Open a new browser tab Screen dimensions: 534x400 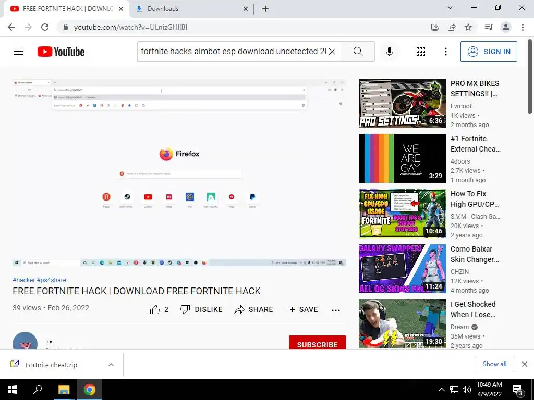click(265, 9)
